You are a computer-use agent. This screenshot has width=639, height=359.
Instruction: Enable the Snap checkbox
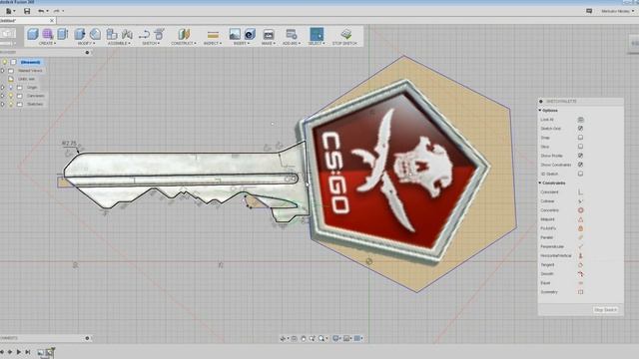click(581, 138)
